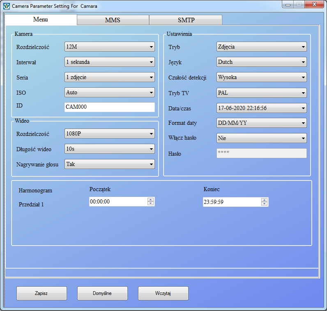Image resolution: width=327 pixels, height=311 pixels.
Task: Open the SMTP tab
Action: pyautogui.click(x=186, y=20)
